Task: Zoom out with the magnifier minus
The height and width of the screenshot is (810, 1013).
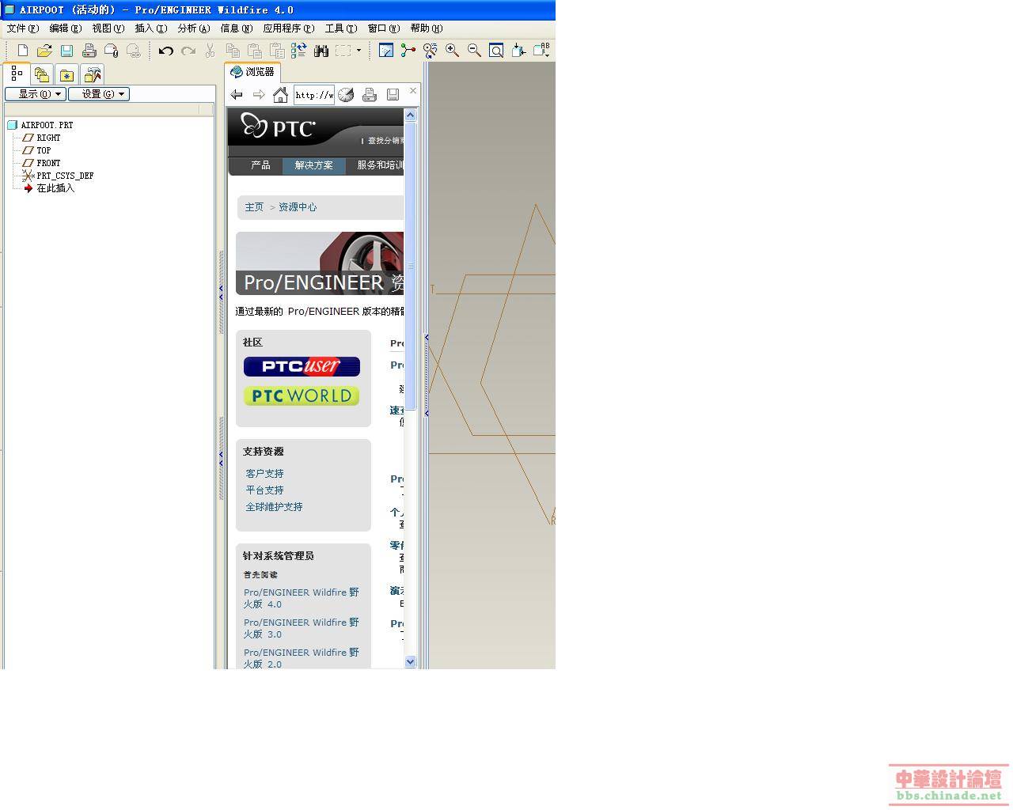Action: tap(474, 51)
